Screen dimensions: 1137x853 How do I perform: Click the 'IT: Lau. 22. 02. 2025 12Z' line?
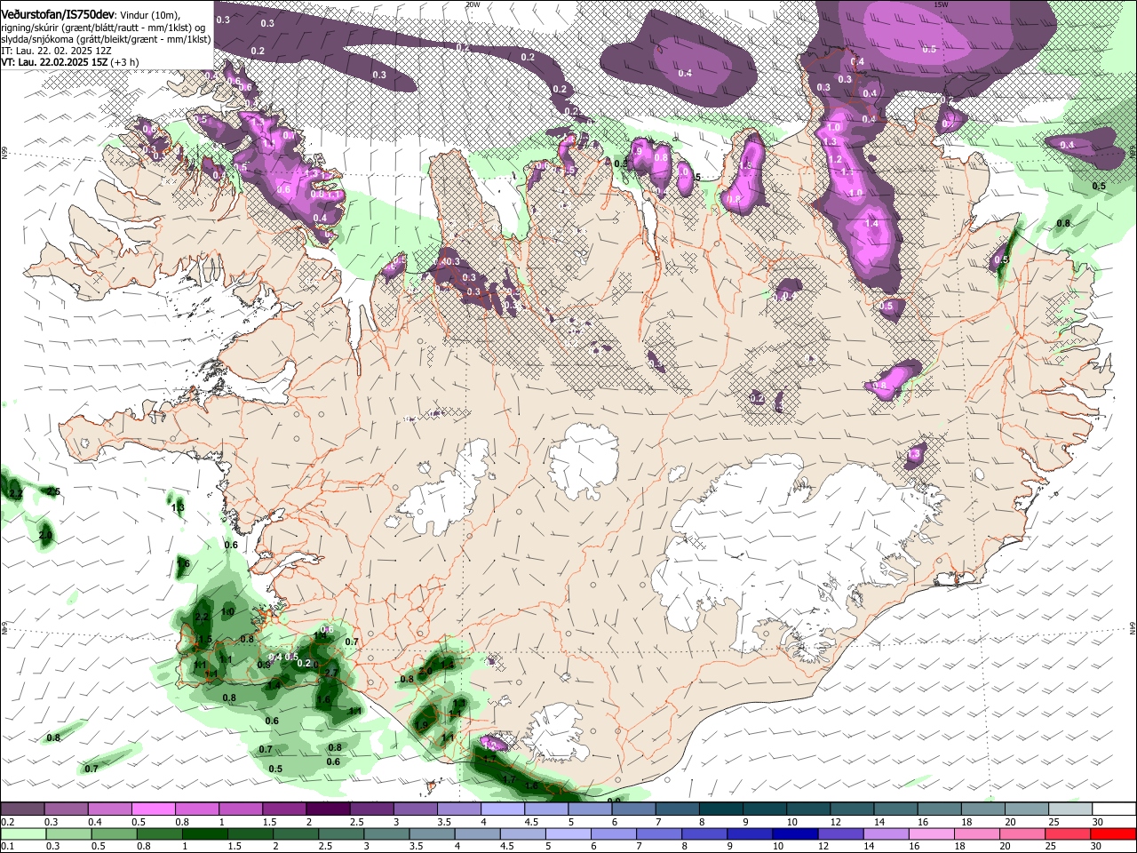coord(56,51)
